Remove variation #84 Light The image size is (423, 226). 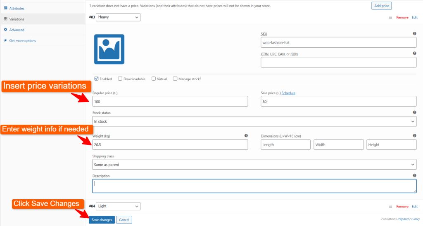pyautogui.click(x=402, y=207)
